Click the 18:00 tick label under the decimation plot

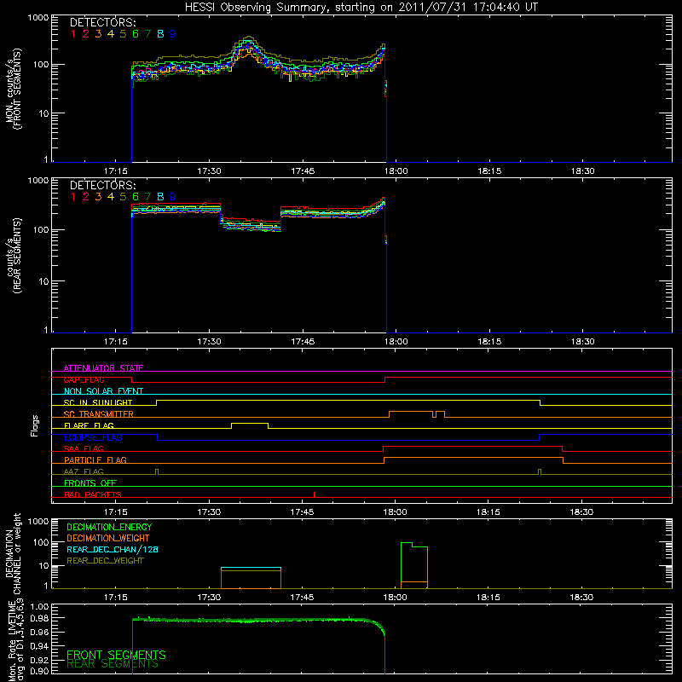click(x=395, y=598)
